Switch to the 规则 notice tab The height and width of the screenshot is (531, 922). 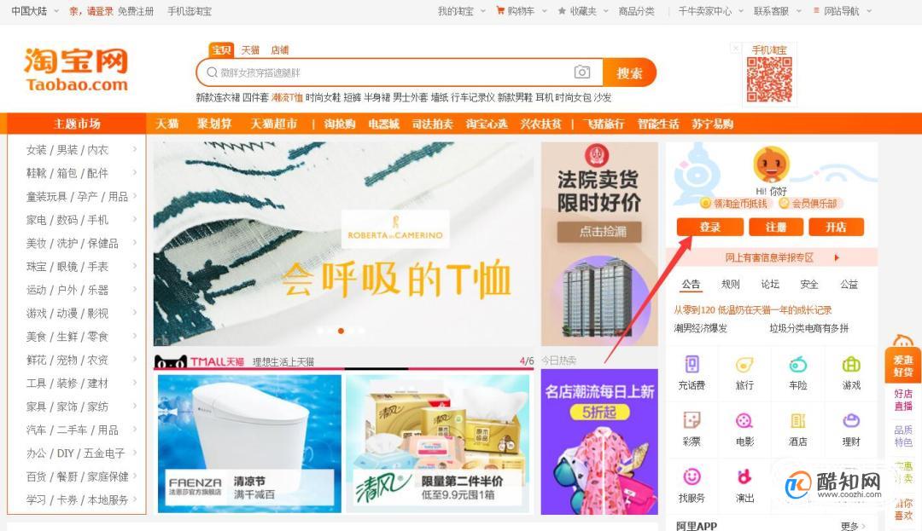(x=730, y=284)
